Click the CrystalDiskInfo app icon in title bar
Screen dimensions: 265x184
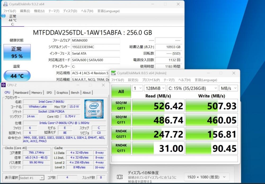tap(5, 4)
